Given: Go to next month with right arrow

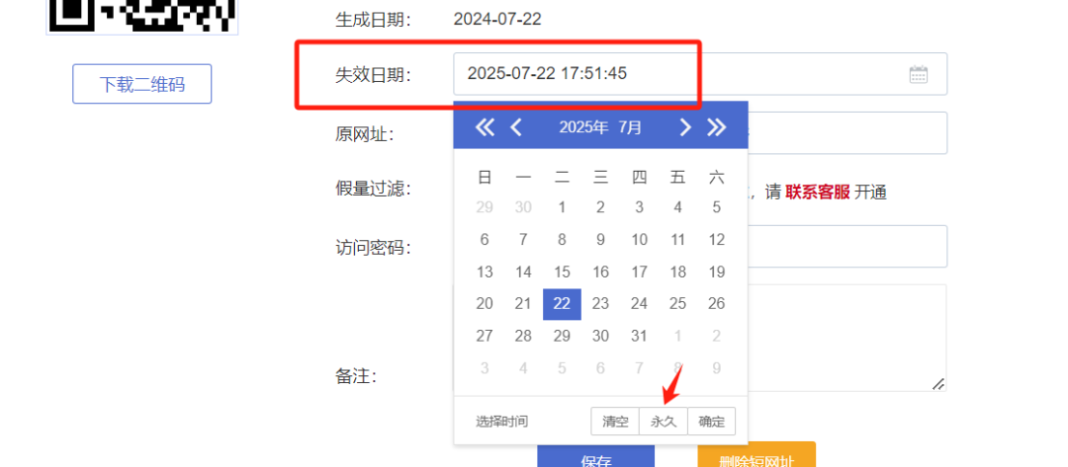Looking at the screenshot, I should tap(684, 126).
